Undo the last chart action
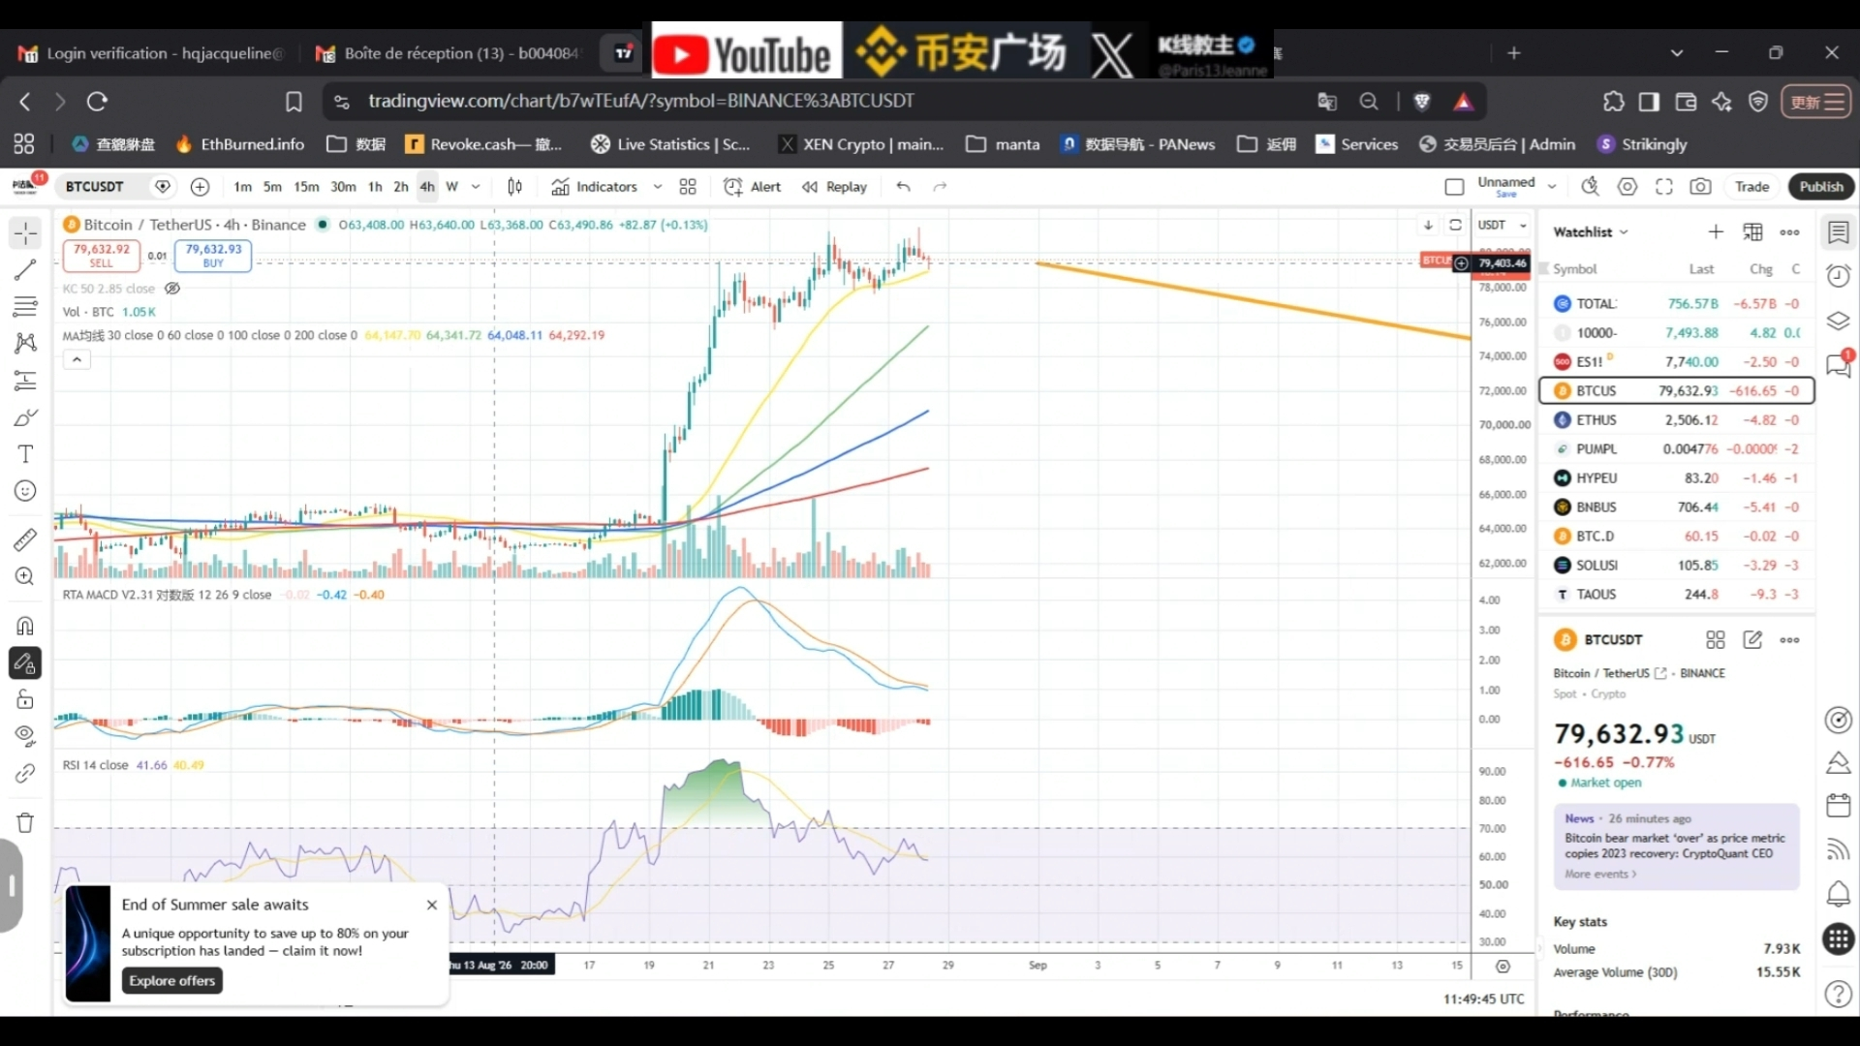This screenshot has height=1046, width=1860. pos(903,187)
